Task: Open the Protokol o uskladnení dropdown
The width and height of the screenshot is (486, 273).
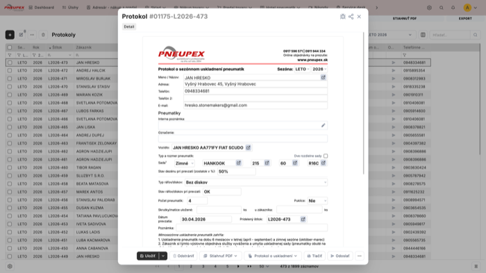Action: tap(273, 256)
